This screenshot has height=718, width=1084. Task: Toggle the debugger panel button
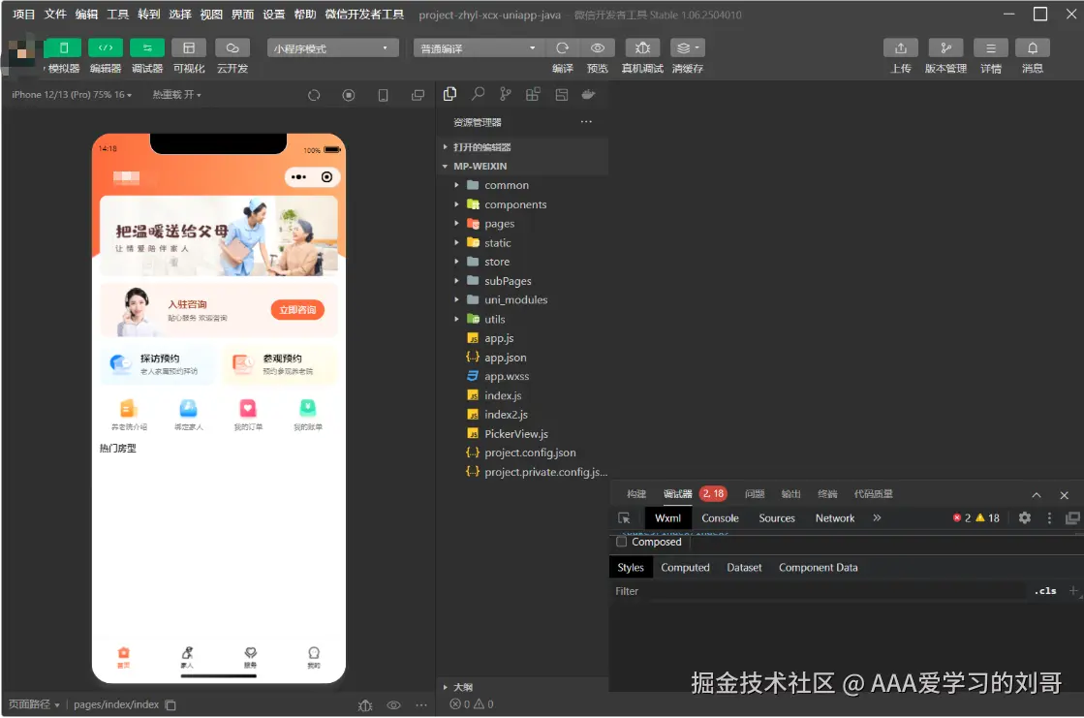147,47
